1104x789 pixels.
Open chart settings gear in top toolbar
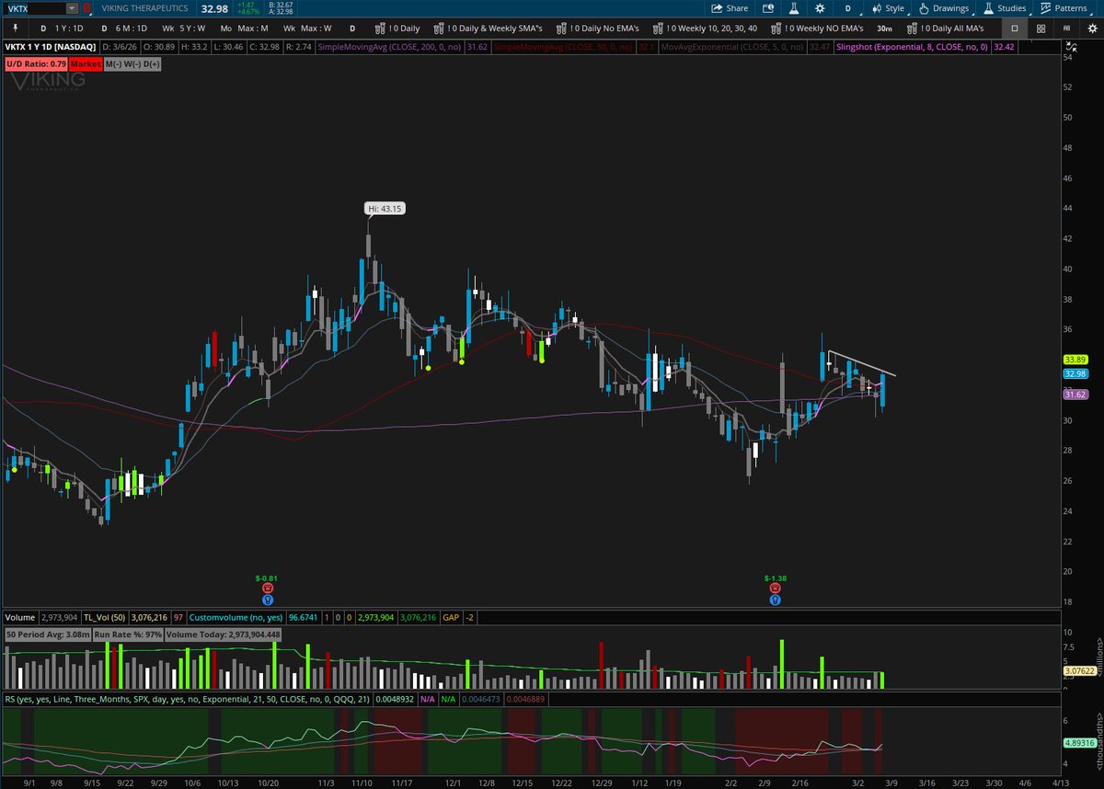pos(819,8)
